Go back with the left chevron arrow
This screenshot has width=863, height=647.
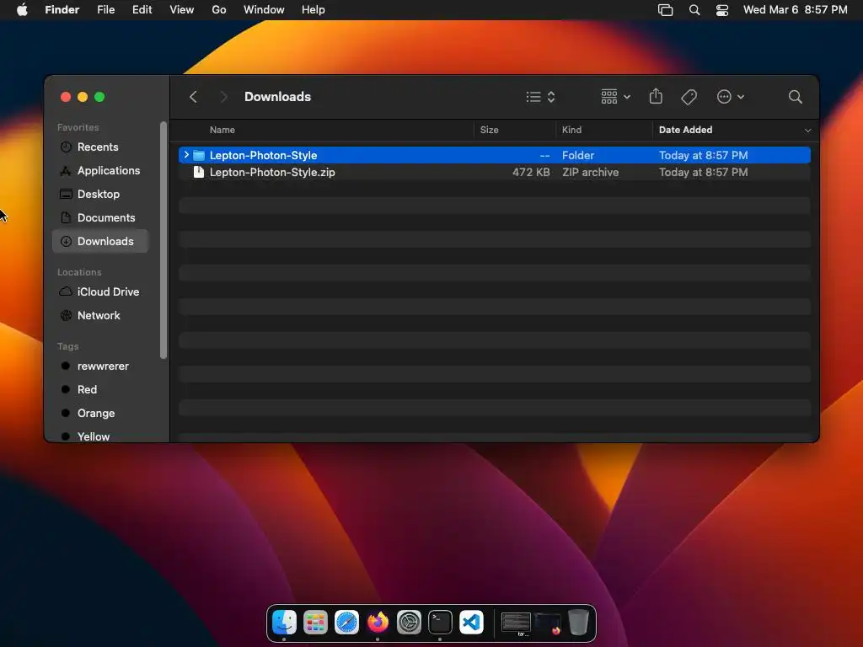[x=193, y=97]
